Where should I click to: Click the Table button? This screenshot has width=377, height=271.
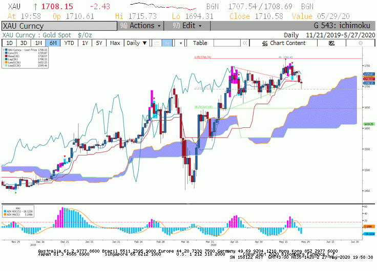coord(200,43)
